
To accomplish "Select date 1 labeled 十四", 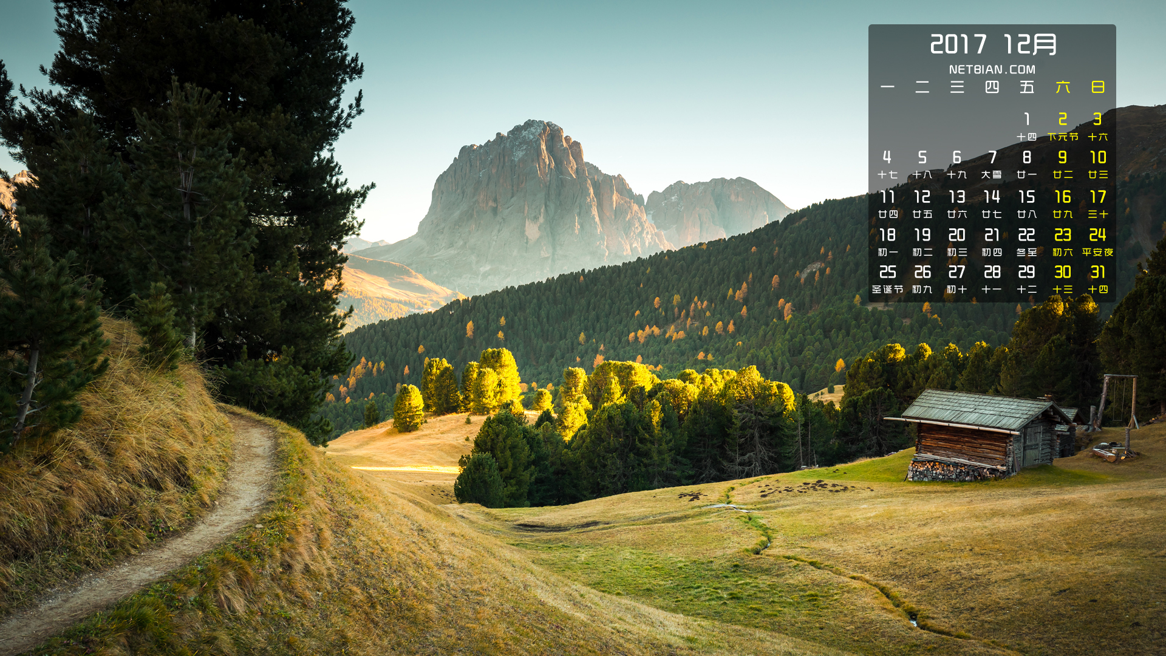I will (1026, 126).
